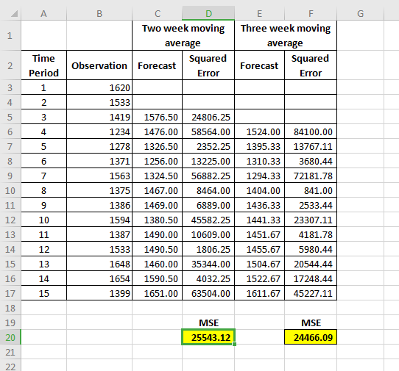Click the Squared Error header in column D
This screenshot has height=371, width=399.
(208, 65)
